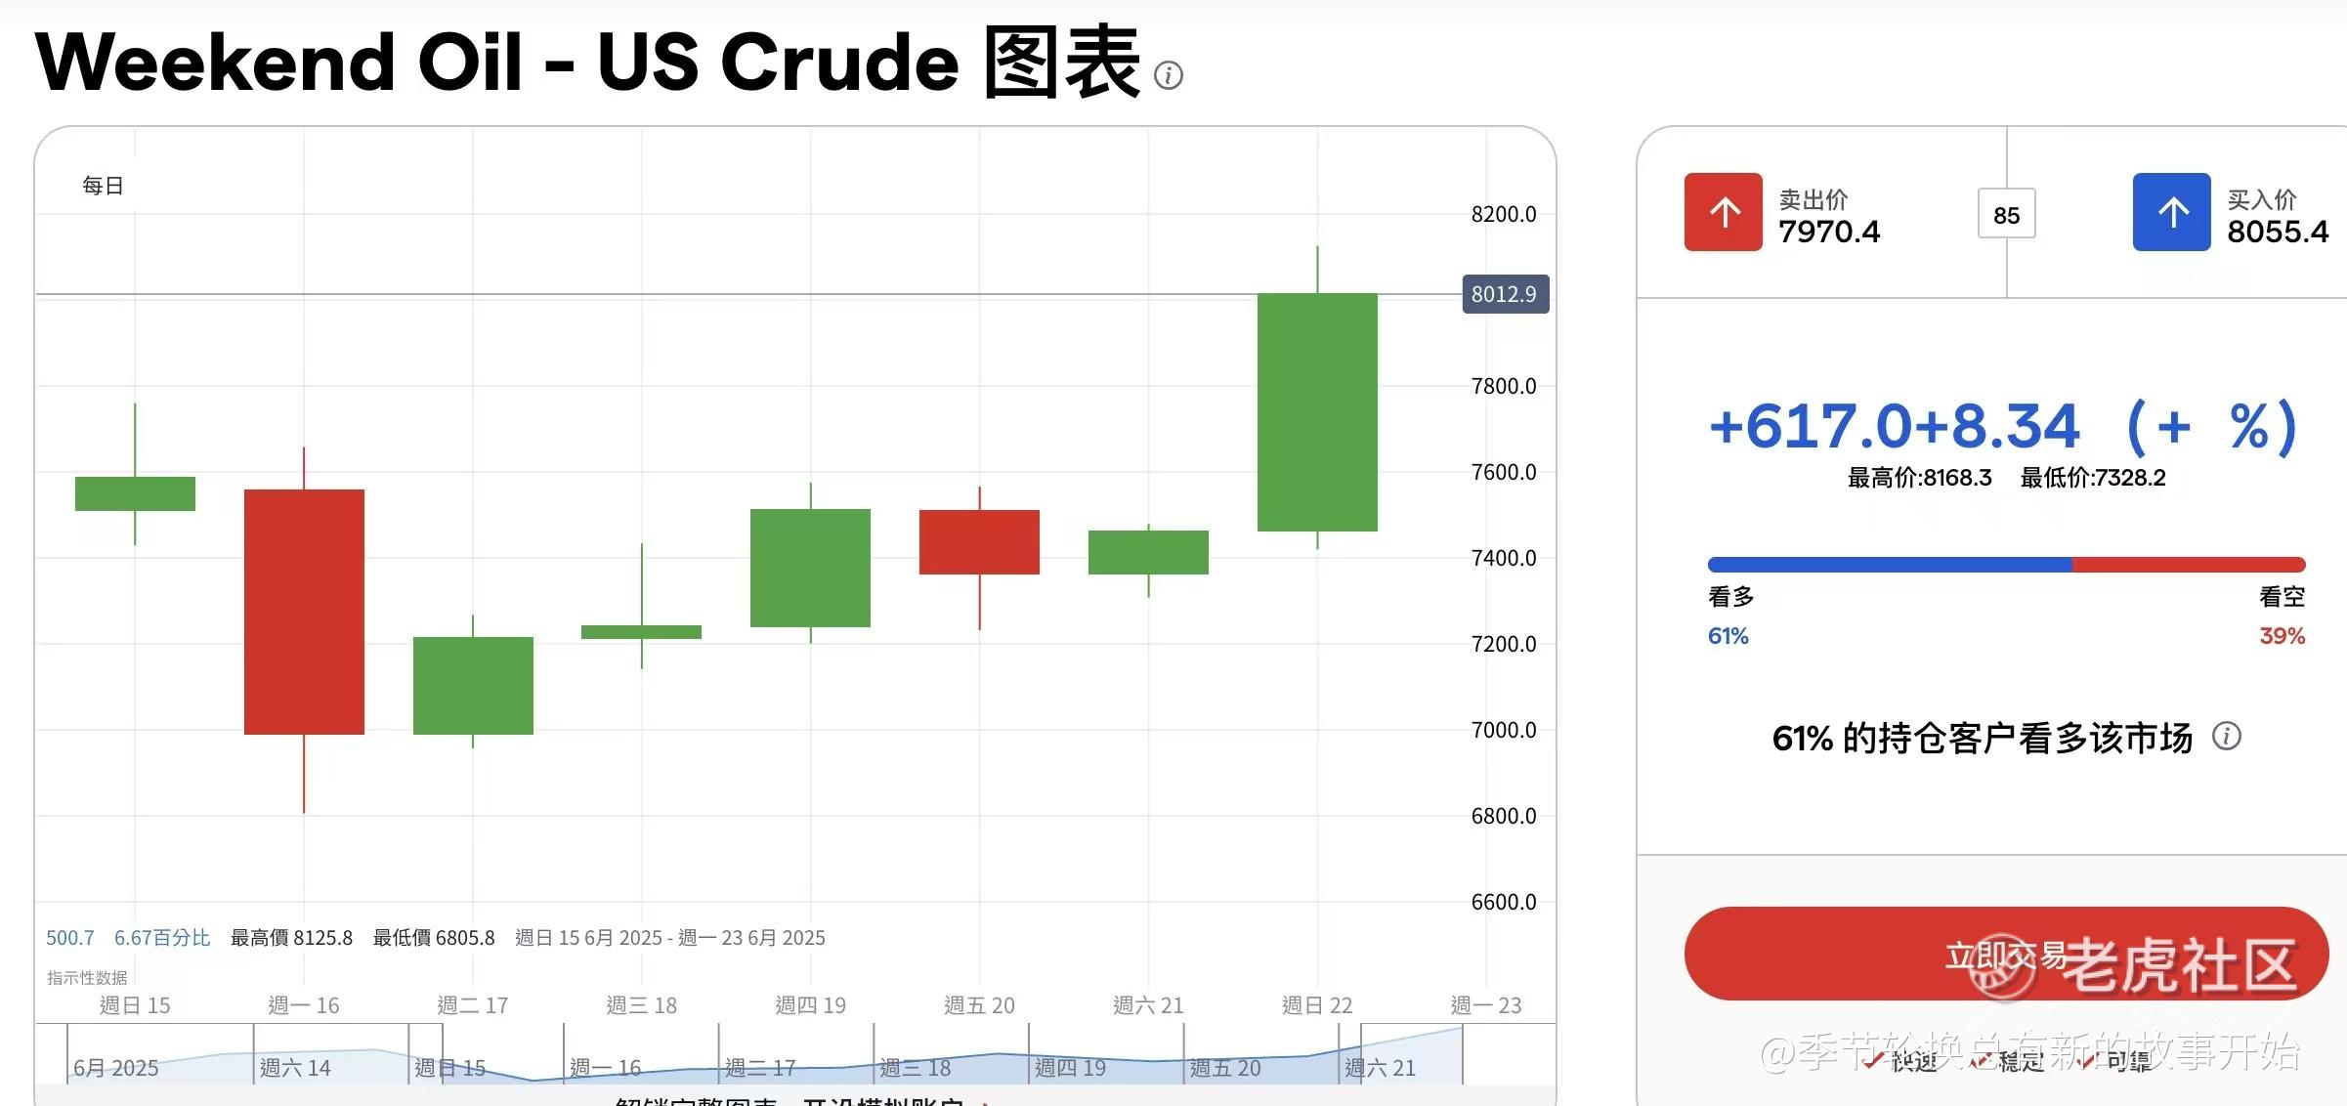This screenshot has width=2347, height=1106.
Task: Select 週一 16 in the bottom navigator strip
Action: [x=605, y=1068]
